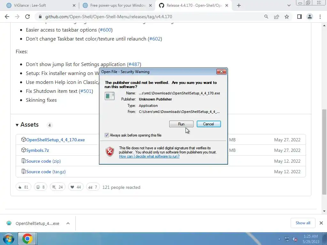Reload the GitHub release page
The width and height of the screenshot is (327, 245).
point(27,17)
